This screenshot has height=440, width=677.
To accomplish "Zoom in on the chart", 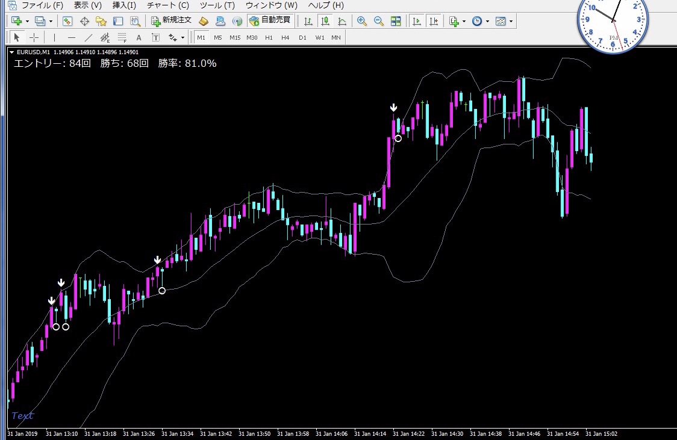I will click(x=361, y=21).
